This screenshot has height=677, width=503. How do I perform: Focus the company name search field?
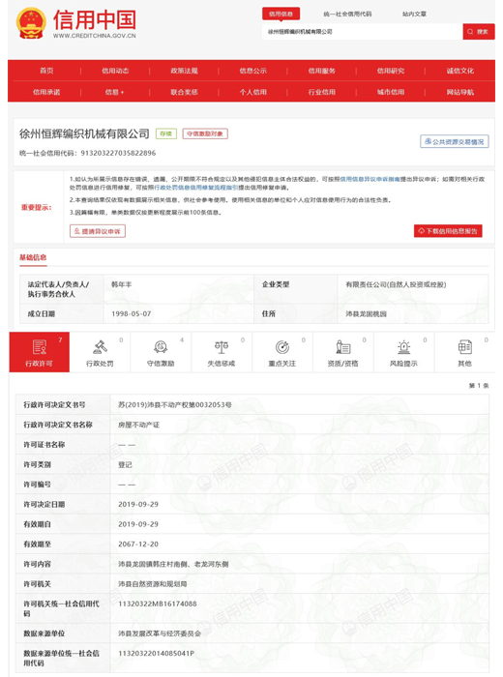(362, 32)
